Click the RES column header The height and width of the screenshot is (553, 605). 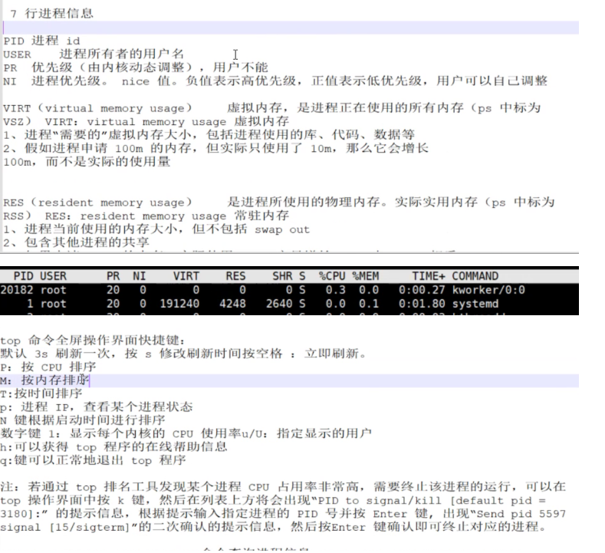[x=235, y=276]
